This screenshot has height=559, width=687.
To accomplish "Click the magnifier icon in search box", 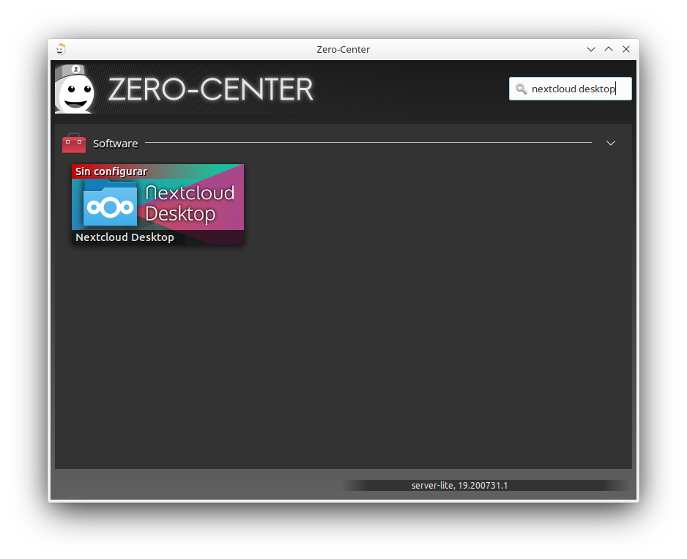I will click(521, 89).
